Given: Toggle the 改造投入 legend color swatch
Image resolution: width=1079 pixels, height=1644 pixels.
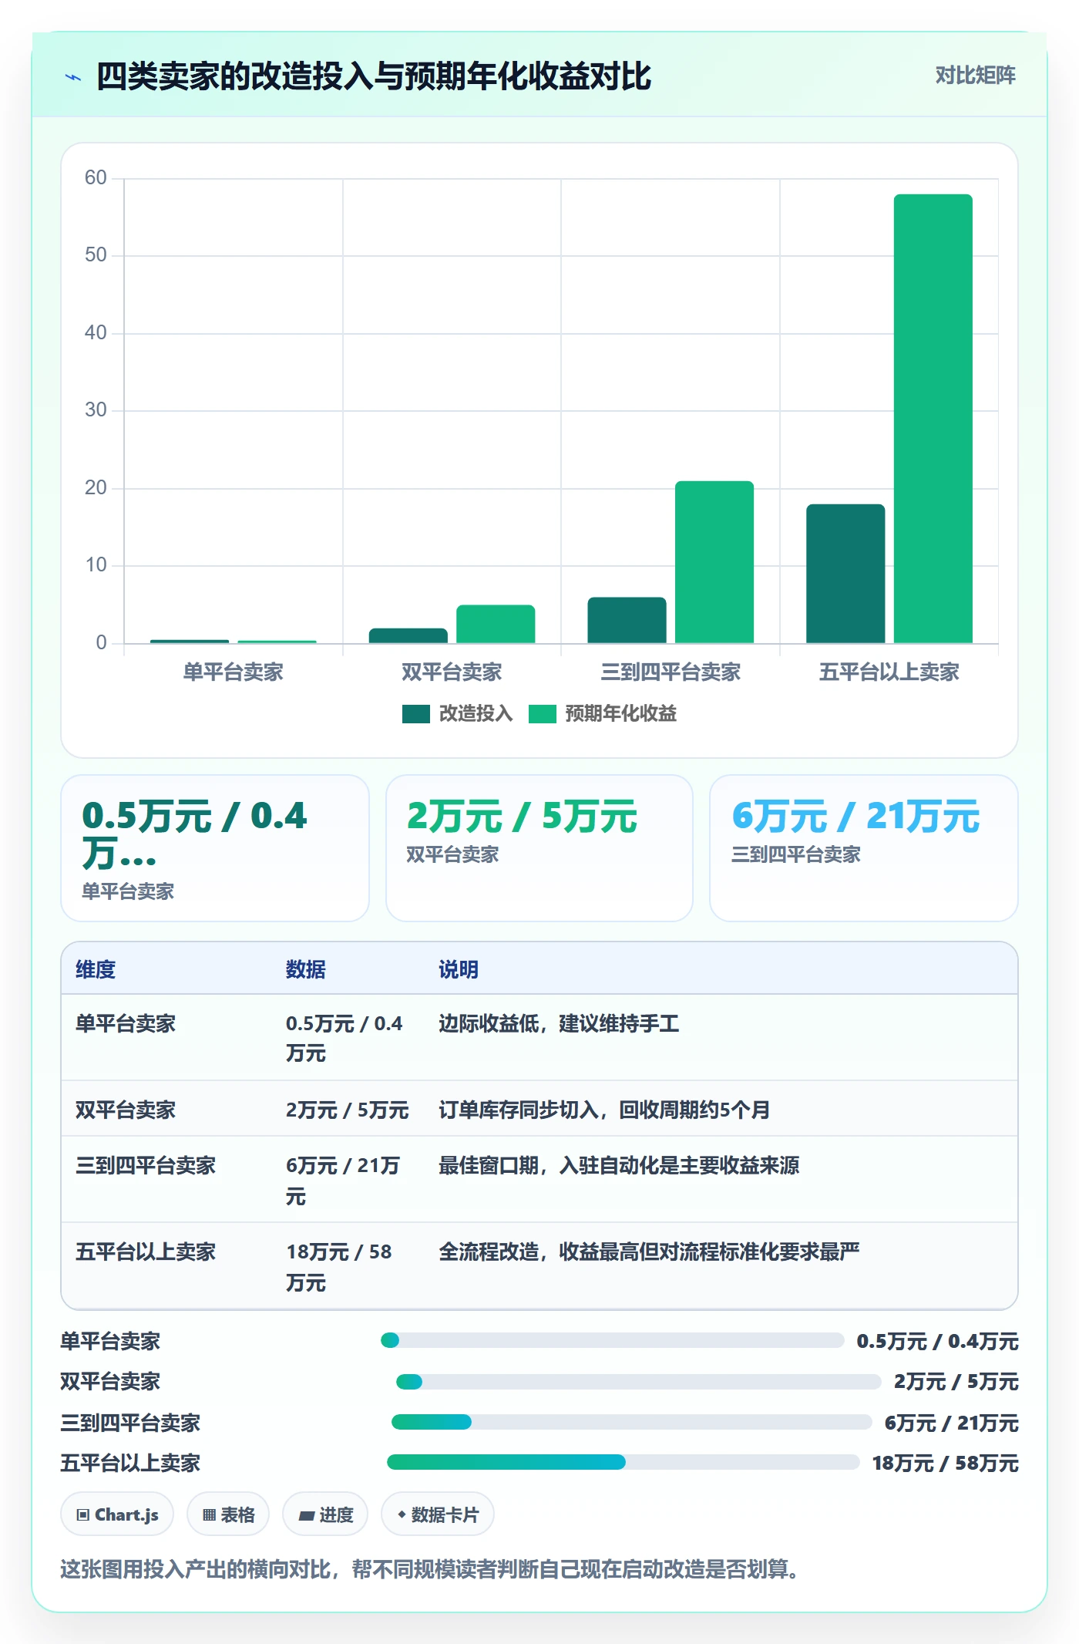Looking at the screenshot, I should [x=415, y=714].
